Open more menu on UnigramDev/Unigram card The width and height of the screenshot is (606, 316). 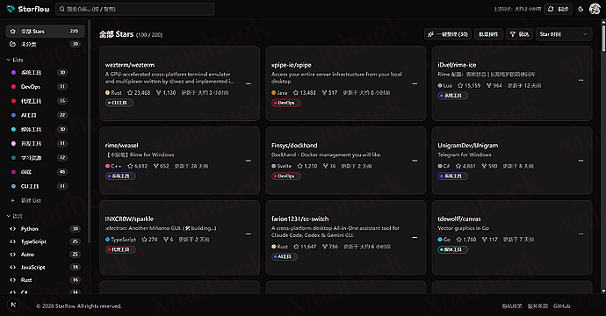[x=581, y=161]
